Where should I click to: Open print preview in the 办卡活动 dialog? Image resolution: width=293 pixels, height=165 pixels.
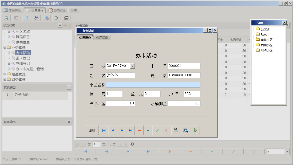[185, 130]
